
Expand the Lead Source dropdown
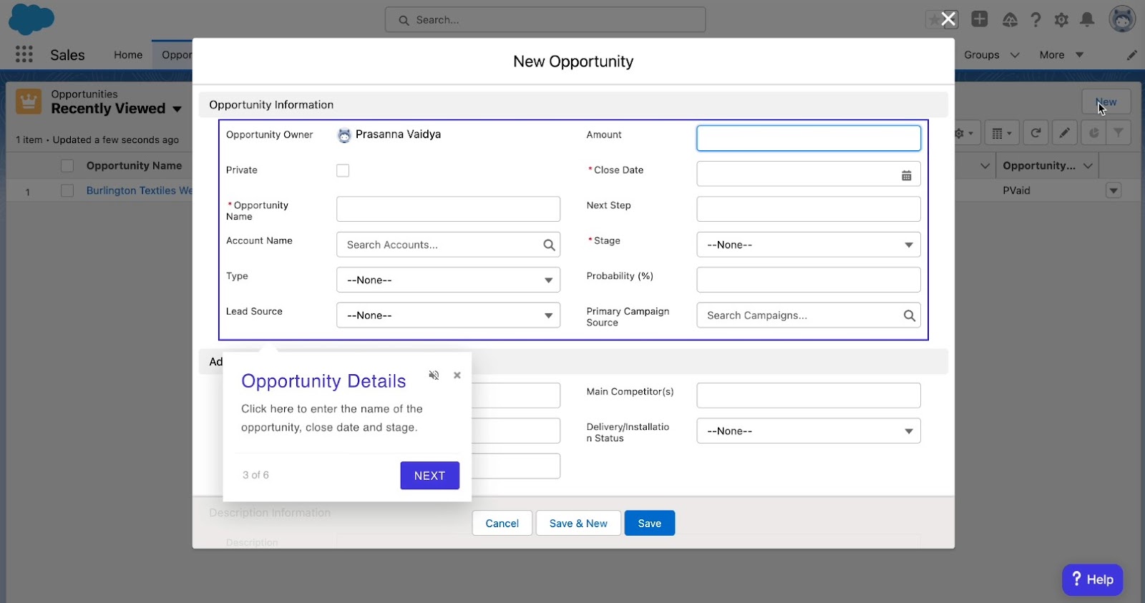point(448,315)
